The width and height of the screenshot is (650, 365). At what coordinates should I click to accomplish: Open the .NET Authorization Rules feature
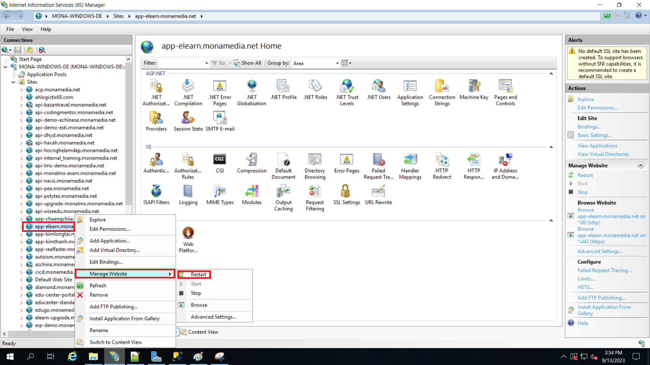pyautogui.click(x=156, y=93)
